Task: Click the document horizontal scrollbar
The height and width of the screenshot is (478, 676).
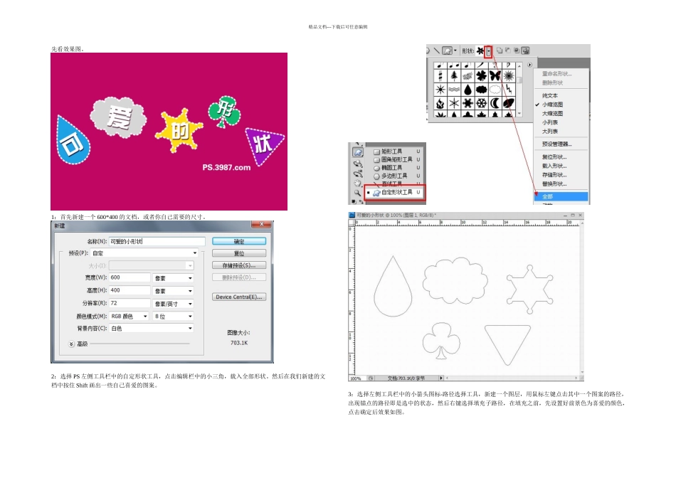Action: [512, 378]
